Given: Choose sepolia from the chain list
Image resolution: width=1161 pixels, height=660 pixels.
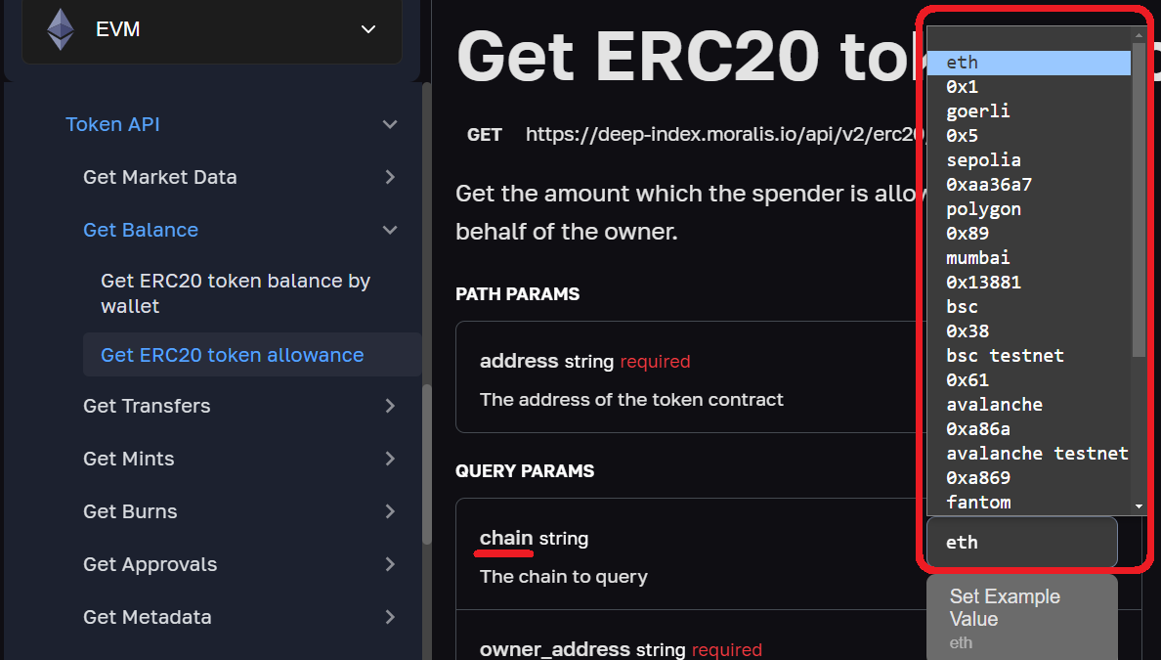Looking at the screenshot, I should pyautogui.click(x=983, y=159).
